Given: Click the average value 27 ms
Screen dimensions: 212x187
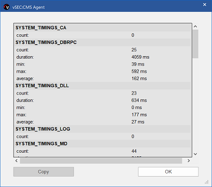Looking at the screenshot, I should [138, 122].
